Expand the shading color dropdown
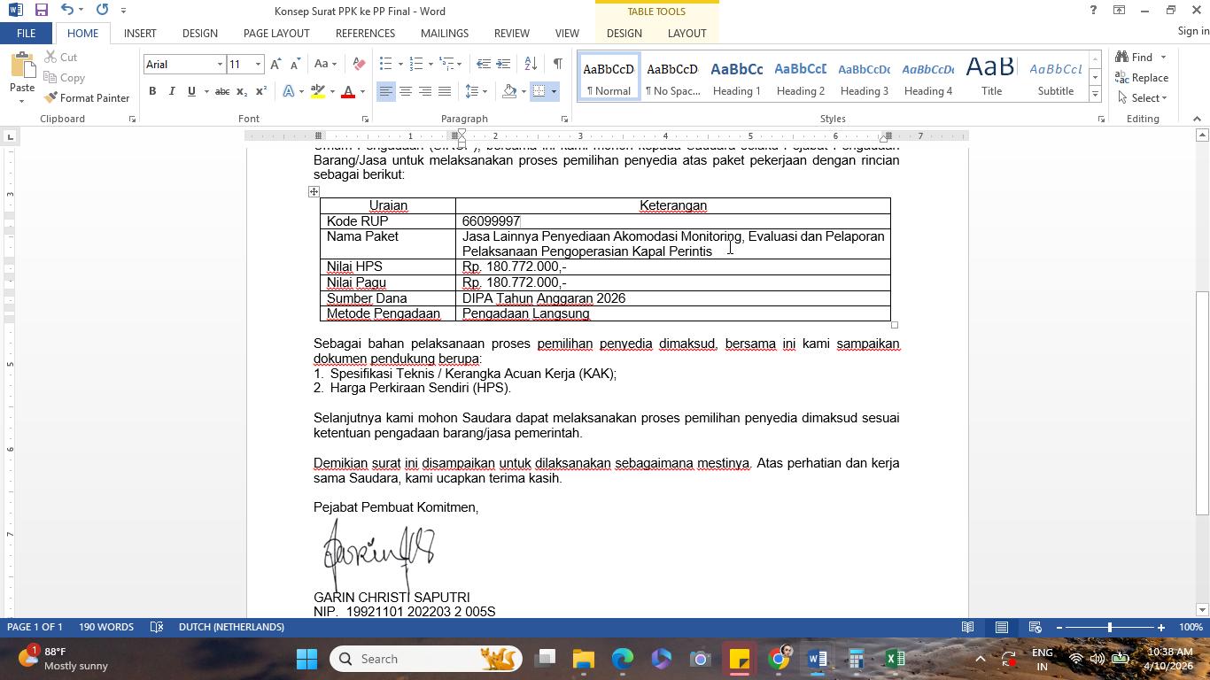 coord(524,92)
